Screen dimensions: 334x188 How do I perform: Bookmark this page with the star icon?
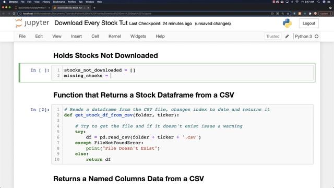pos(288,14)
